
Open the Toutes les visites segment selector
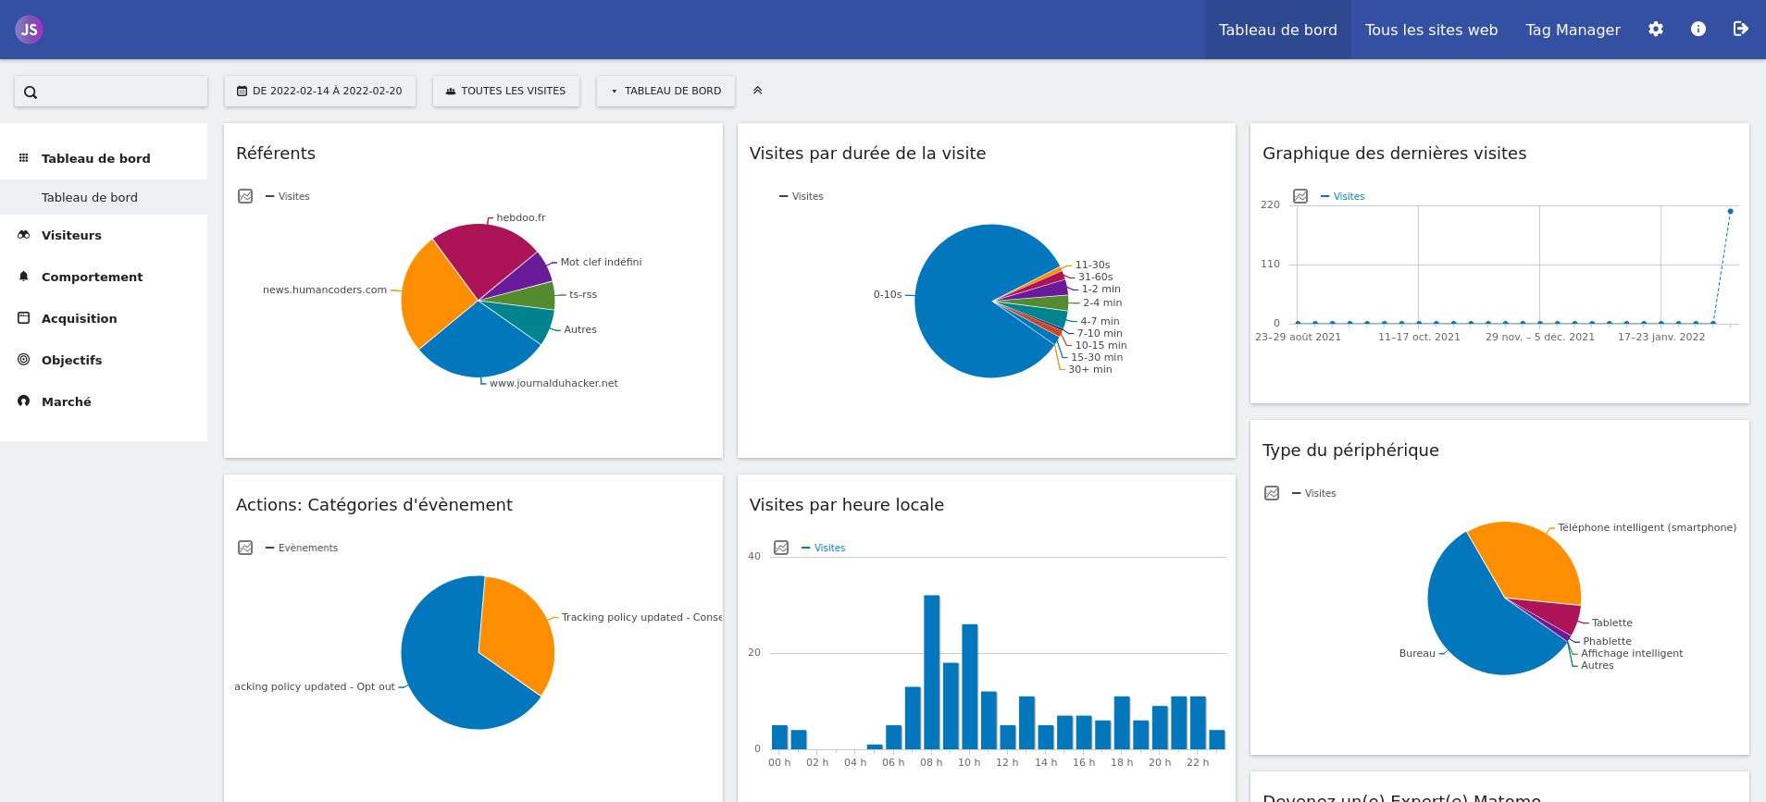click(x=505, y=91)
